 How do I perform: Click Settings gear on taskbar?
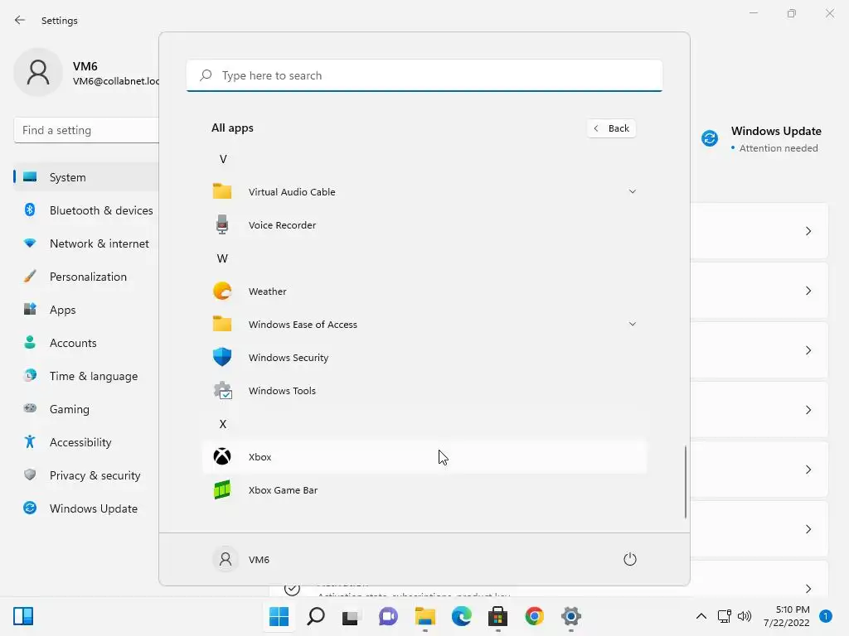(570, 616)
